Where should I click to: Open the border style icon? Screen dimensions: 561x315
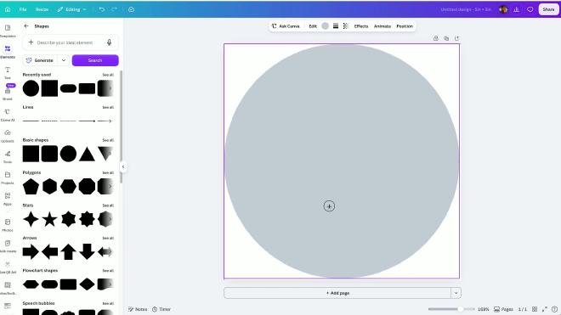(336, 26)
